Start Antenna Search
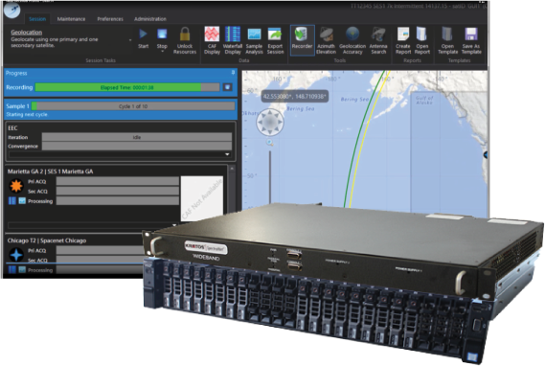 coord(378,40)
